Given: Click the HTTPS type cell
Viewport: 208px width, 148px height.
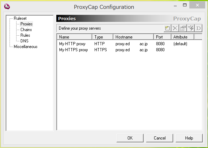Looking at the screenshot, I should (x=101, y=50).
